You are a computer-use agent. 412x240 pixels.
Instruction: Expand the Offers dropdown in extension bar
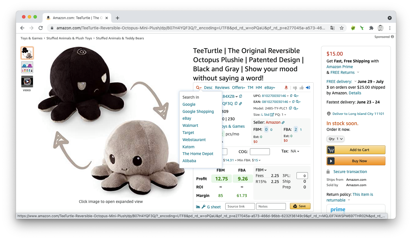pos(238,88)
